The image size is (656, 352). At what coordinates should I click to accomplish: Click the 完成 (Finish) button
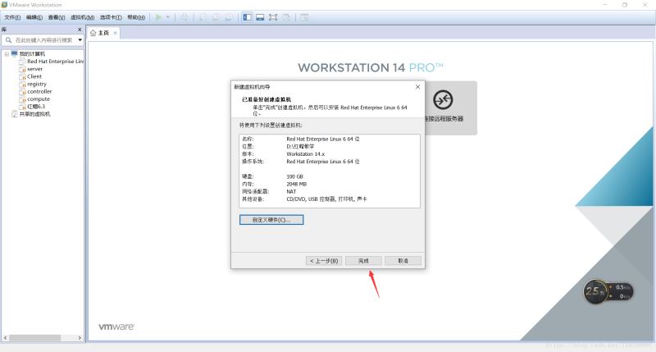pyautogui.click(x=363, y=260)
